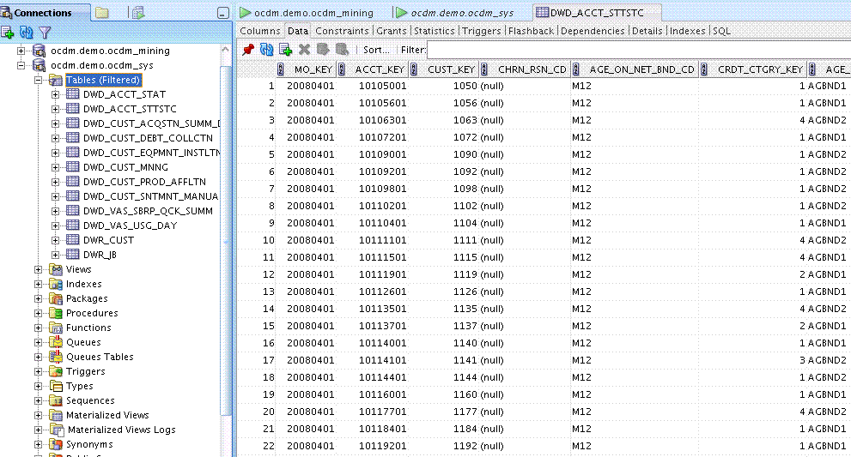Image resolution: width=851 pixels, height=457 pixels.
Task: Commit changes in the data toolbar
Action: pos(323,50)
